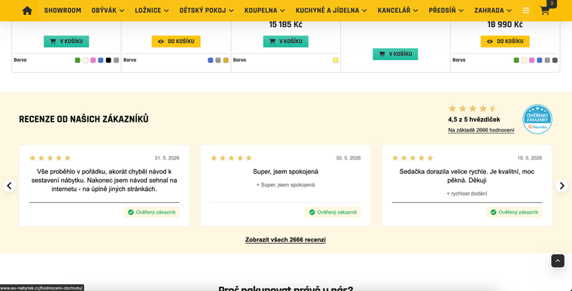Expand the Obývák dropdown menu
The image size is (572, 291).
(x=108, y=11)
